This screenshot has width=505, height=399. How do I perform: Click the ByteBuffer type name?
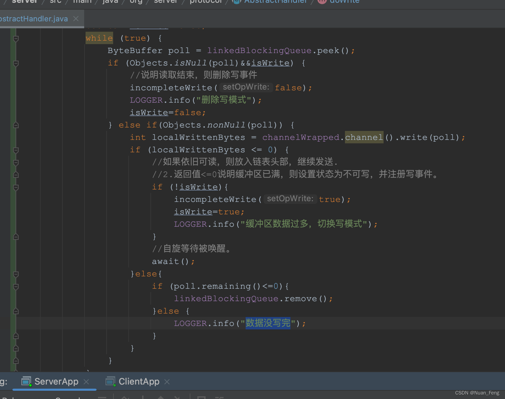pyautogui.click(x=135, y=51)
